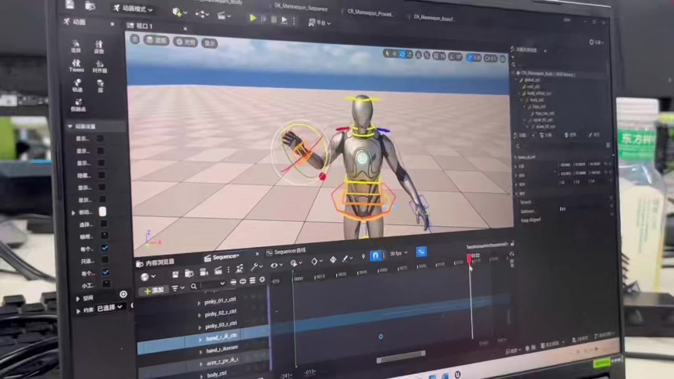Click the viewport hamburger menu icon

(x=135, y=39)
